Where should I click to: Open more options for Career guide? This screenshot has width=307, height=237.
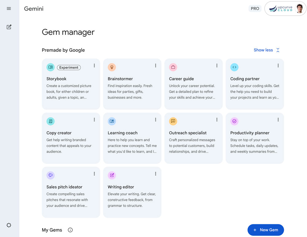coord(217,66)
